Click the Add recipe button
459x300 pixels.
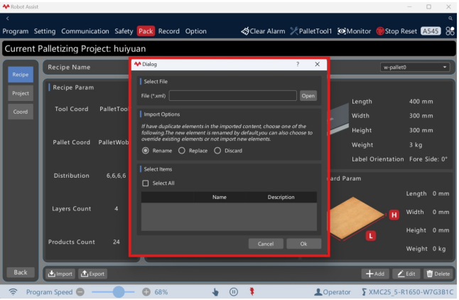(x=375, y=274)
